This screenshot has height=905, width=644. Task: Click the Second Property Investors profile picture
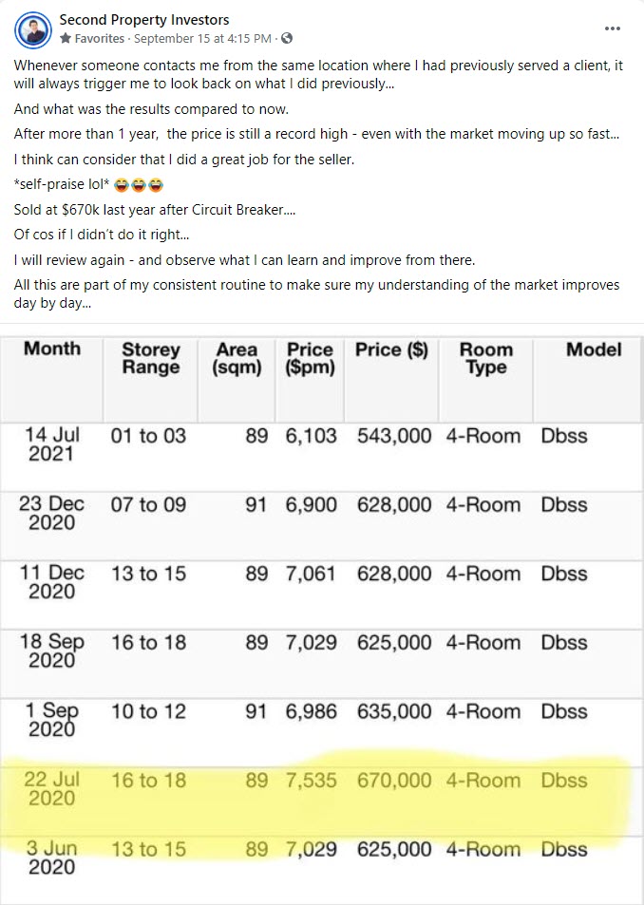tap(33, 28)
